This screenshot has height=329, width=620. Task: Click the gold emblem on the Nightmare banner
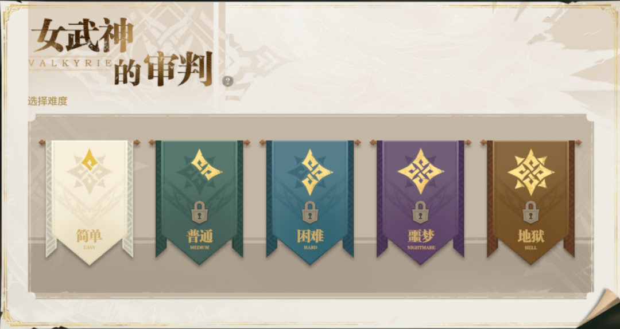coord(420,171)
